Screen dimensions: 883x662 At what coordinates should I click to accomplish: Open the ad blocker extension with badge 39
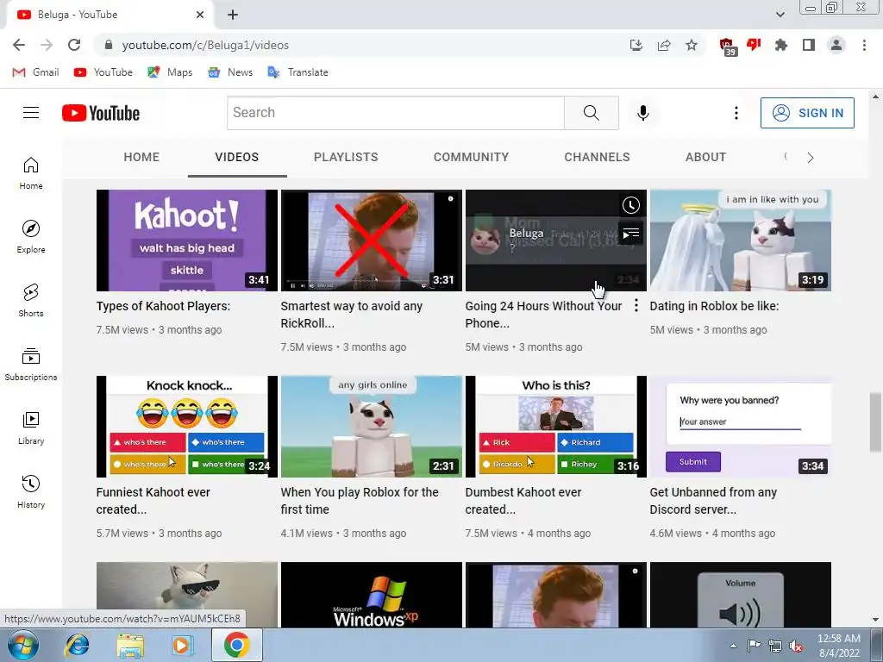(x=728, y=47)
